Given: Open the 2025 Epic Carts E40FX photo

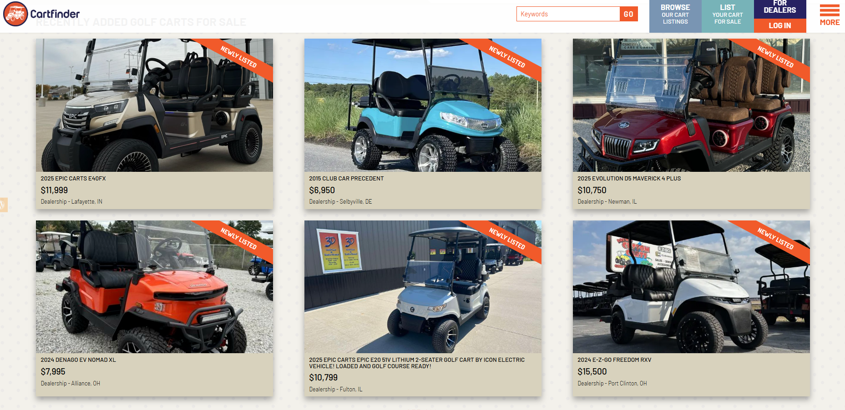Looking at the screenshot, I should (x=154, y=105).
